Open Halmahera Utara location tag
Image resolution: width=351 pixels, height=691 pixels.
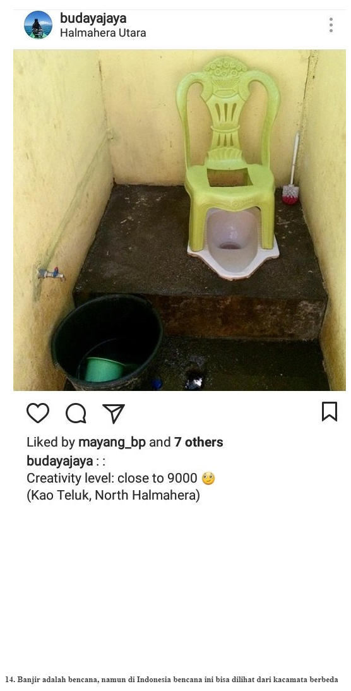(x=103, y=33)
